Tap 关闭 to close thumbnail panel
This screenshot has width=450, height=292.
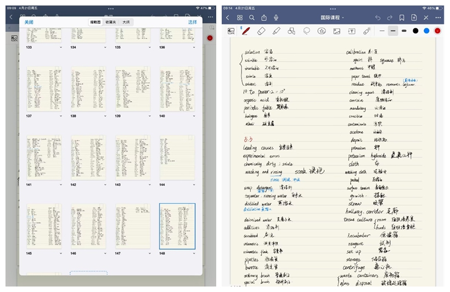click(x=29, y=22)
